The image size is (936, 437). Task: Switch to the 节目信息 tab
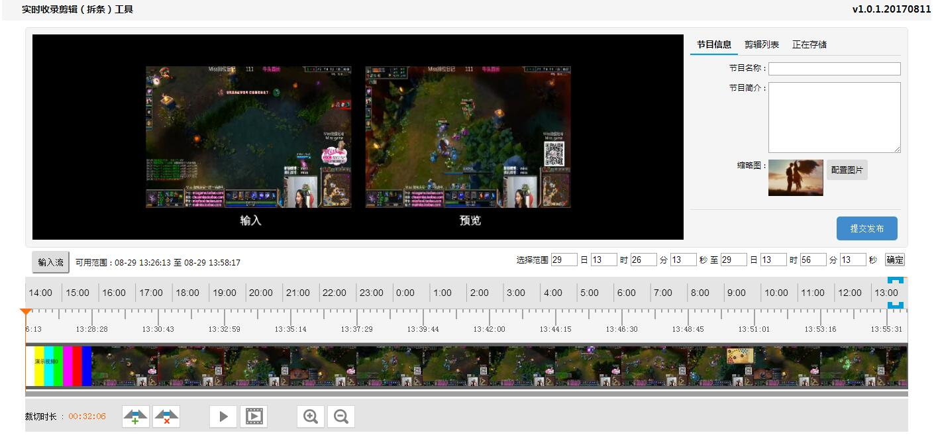[x=714, y=44]
